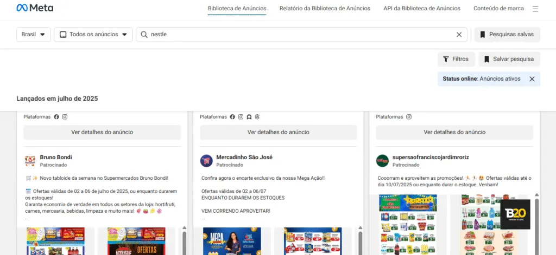The image size is (556, 255).
Task: Click Audience Network icon in Mercadinho São José card
Action: click(249, 117)
